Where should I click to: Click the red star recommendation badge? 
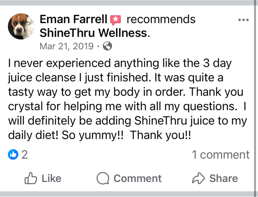[116, 20]
